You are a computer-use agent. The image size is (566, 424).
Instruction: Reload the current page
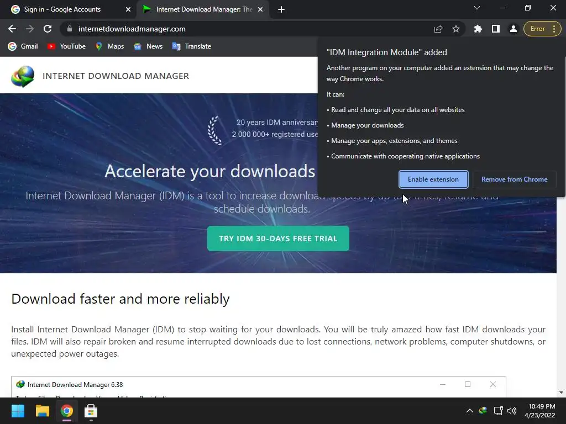[48, 29]
